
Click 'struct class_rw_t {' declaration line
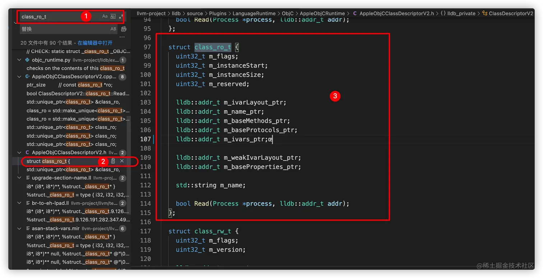(204, 231)
